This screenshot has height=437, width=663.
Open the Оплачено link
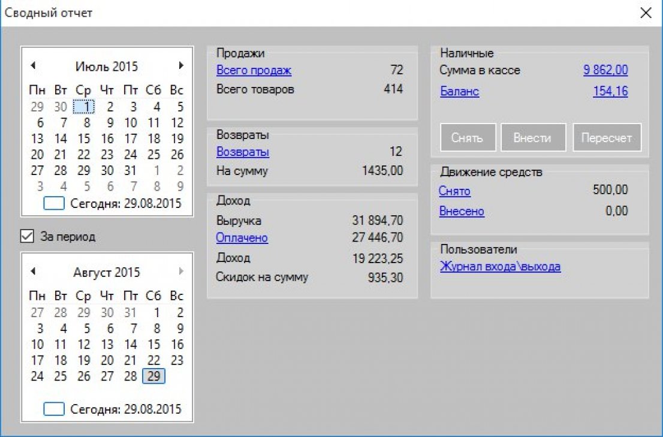click(243, 238)
